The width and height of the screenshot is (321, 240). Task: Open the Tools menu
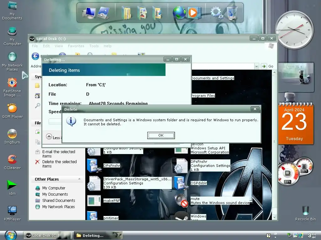coord(94,46)
